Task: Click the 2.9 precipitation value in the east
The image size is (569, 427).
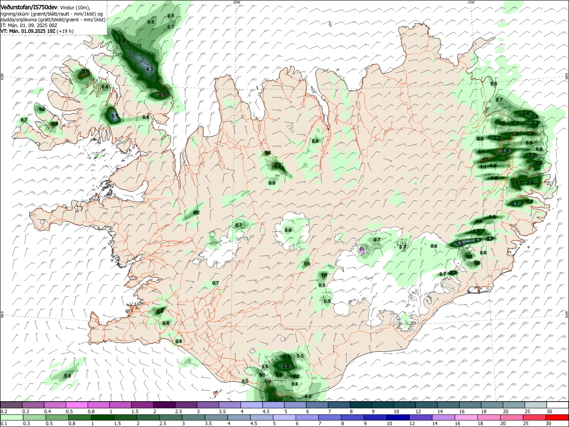Action: (x=505, y=151)
